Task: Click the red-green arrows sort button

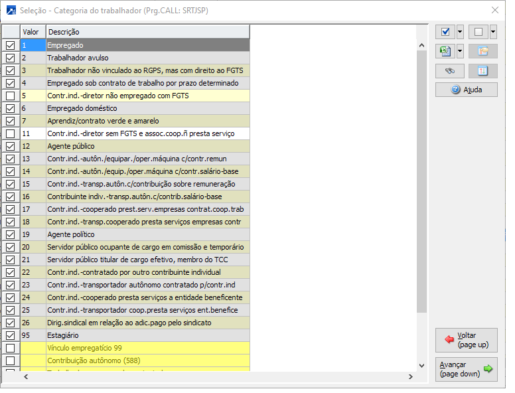Action: pos(482,70)
